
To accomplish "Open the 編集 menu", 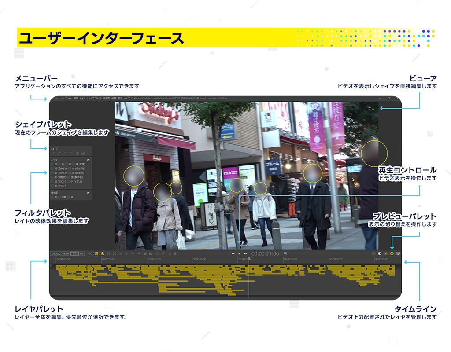I will coord(76,99).
